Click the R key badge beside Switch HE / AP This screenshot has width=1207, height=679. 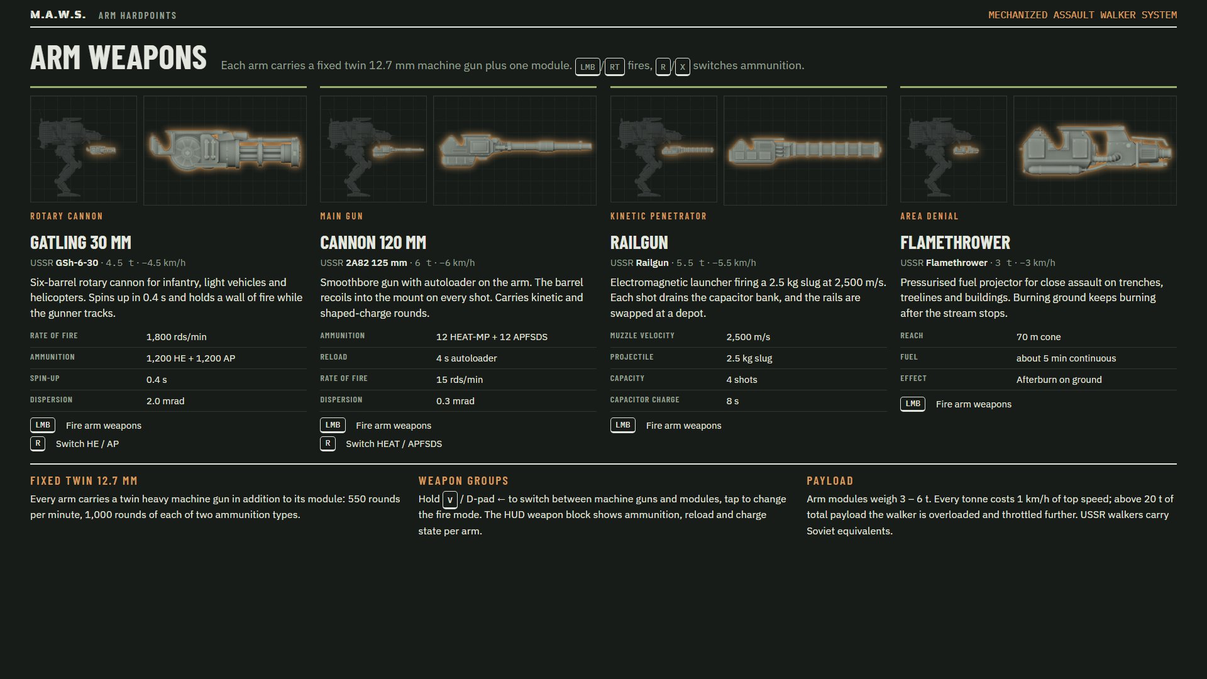click(x=38, y=444)
